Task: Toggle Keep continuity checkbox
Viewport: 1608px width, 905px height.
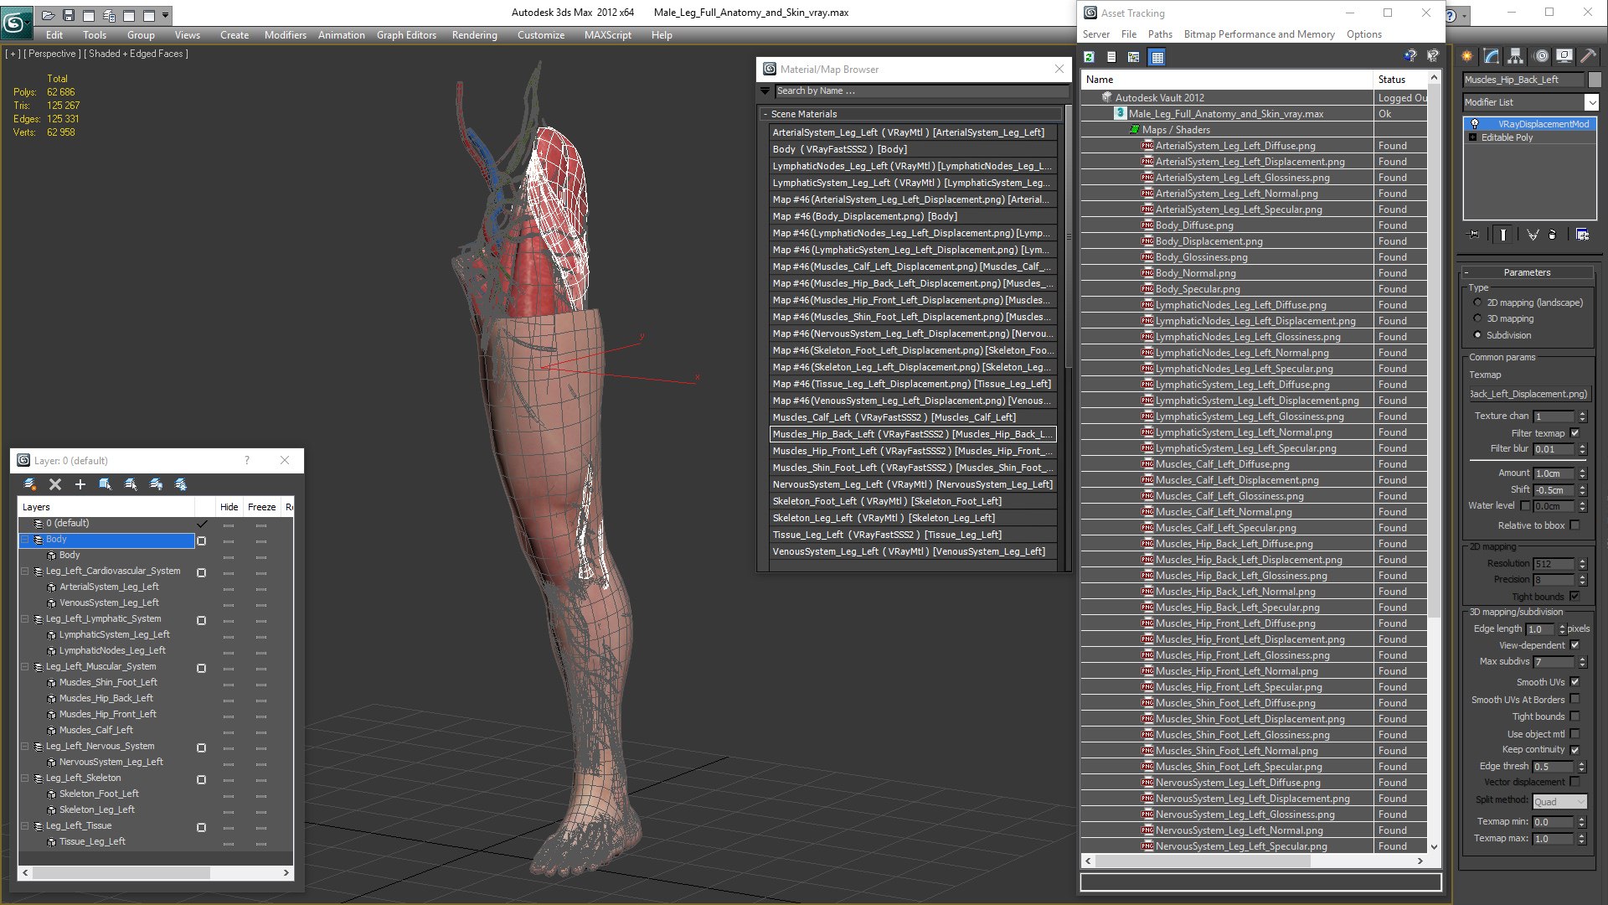Action: pos(1574,750)
